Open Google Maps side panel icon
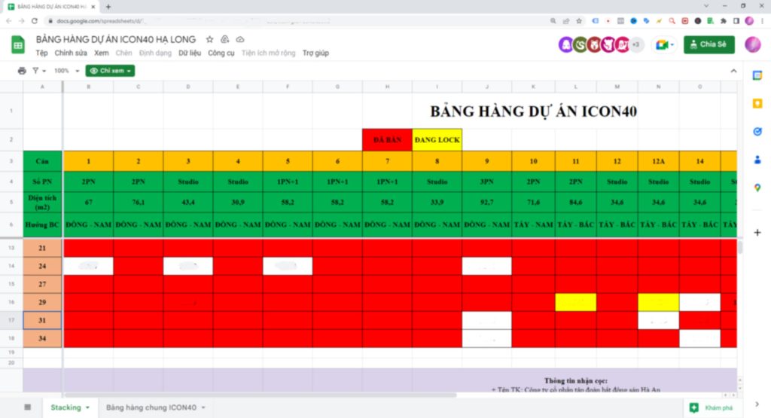 tap(757, 188)
